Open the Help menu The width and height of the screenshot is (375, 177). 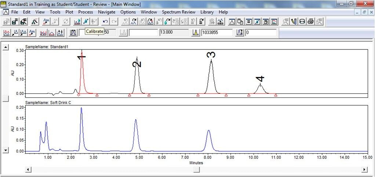(223, 12)
